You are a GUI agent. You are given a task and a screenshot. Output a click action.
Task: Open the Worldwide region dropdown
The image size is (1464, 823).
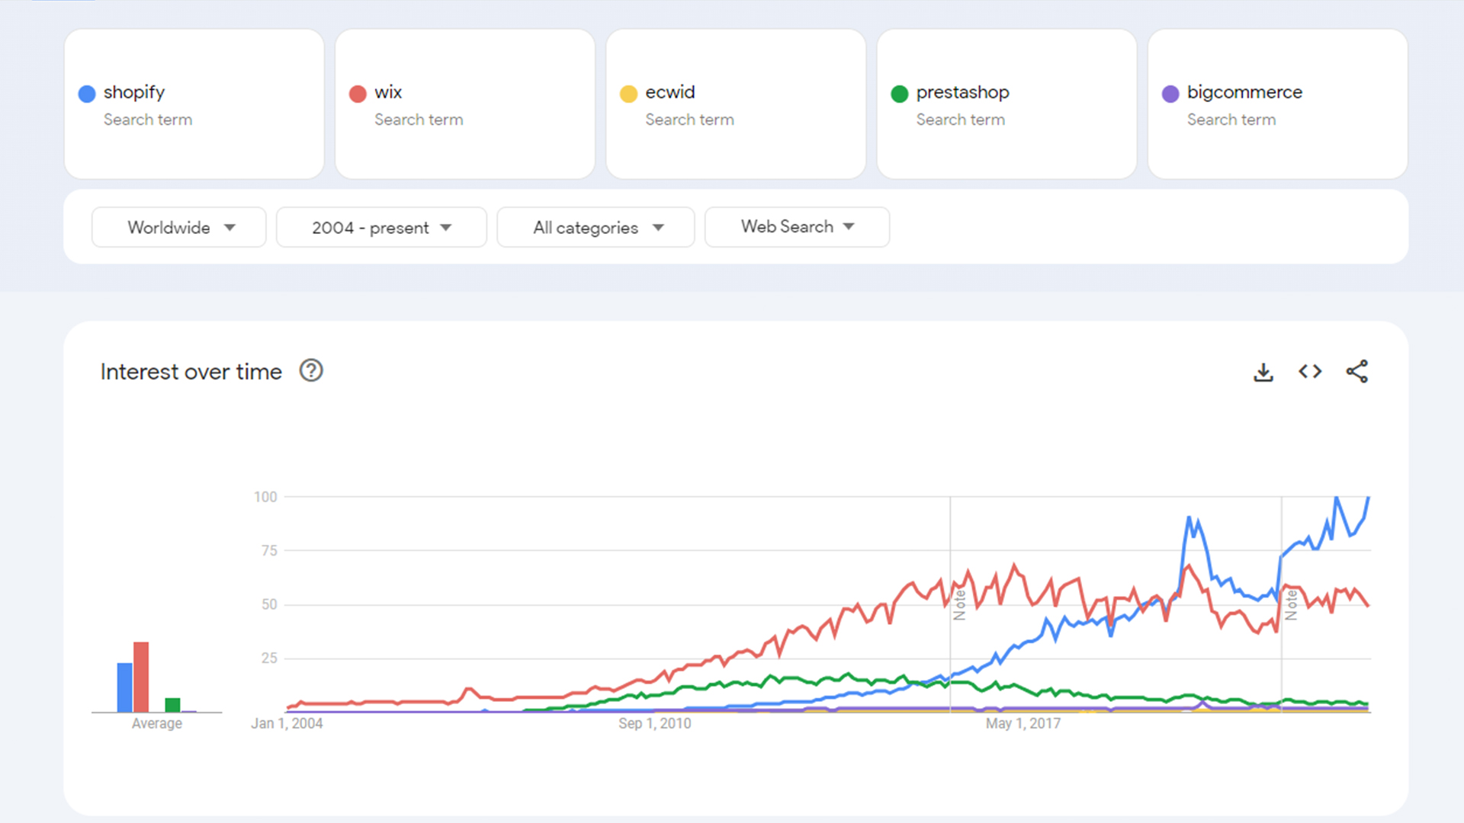point(179,227)
